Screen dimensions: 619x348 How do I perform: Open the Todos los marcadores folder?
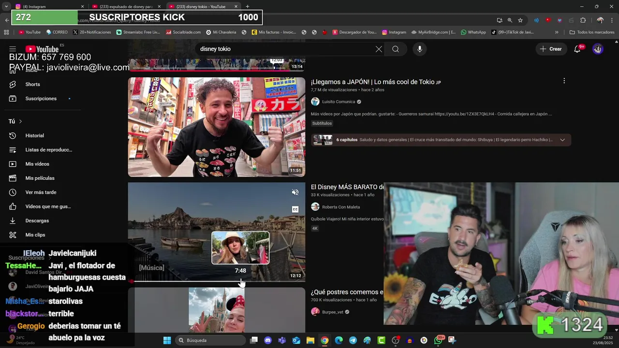click(591, 32)
